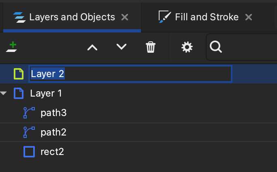
Task: Collapse the Layer 1 tree
Action: coord(4,93)
